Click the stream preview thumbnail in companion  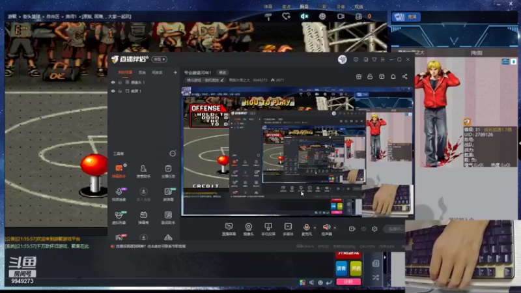coord(298,151)
